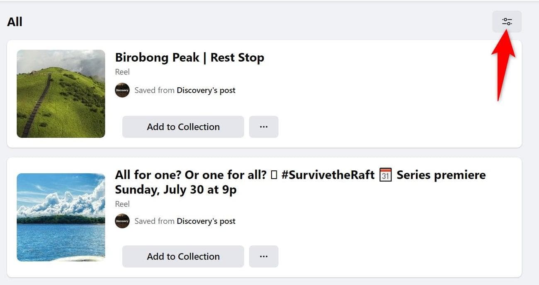Click the calendar emoji in the reel title
Image resolution: width=539 pixels, height=285 pixels.
pos(386,175)
